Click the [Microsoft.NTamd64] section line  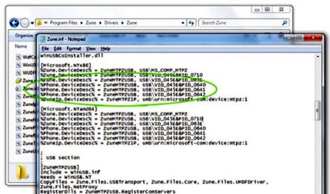(x=69, y=109)
